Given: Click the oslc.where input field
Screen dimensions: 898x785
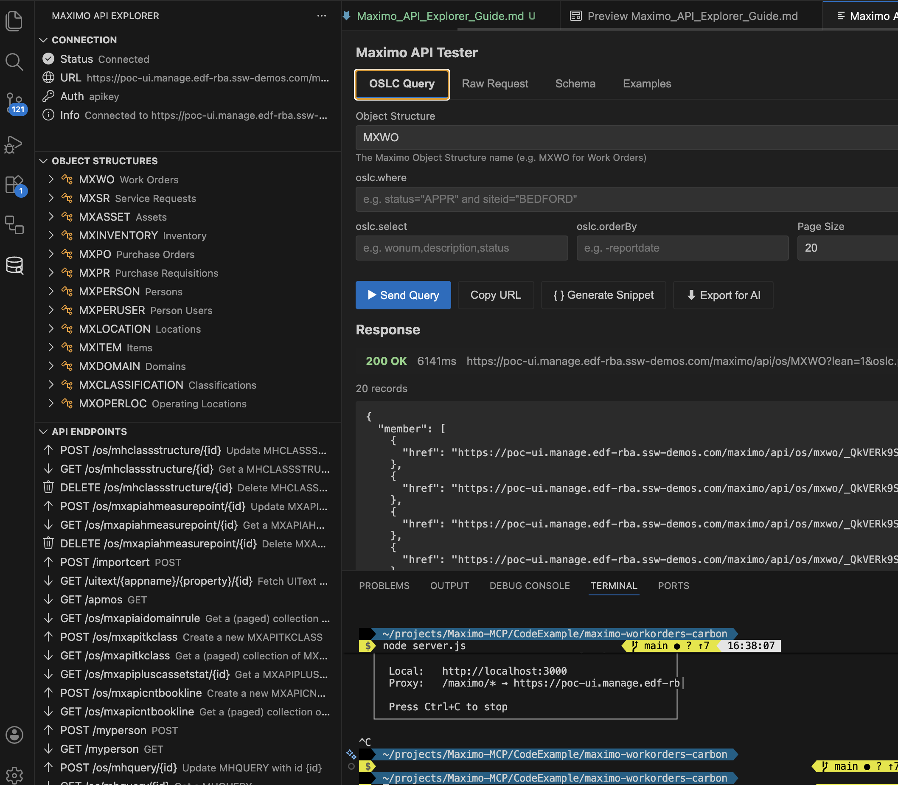Looking at the screenshot, I should (x=626, y=199).
